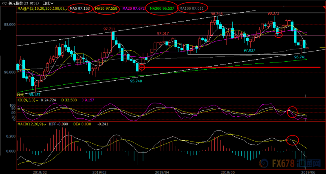Click the 0.200 MACD axis label

tap(11, 136)
